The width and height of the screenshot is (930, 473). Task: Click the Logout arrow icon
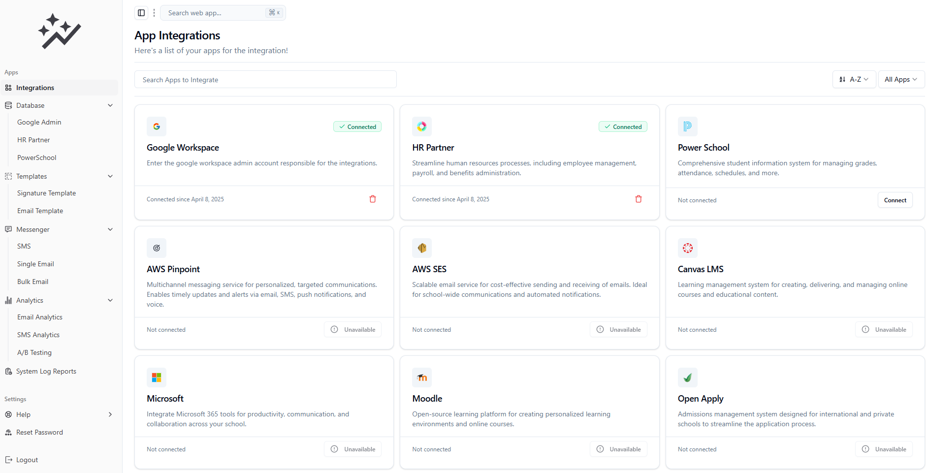coord(8,460)
